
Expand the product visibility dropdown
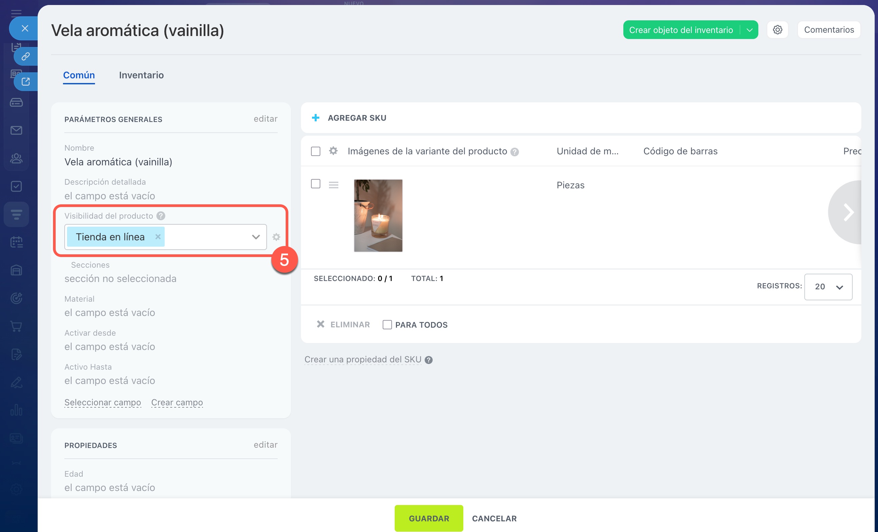click(255, 237)
